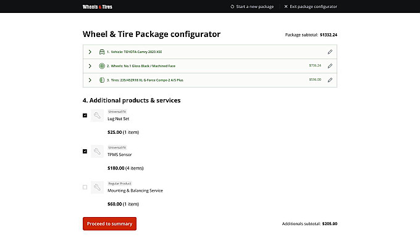Click the TPMS Sensor wrench thumbnail
The width and height of the screenshot is (420, 238).
pyautogui.click(x=97, y=151)
